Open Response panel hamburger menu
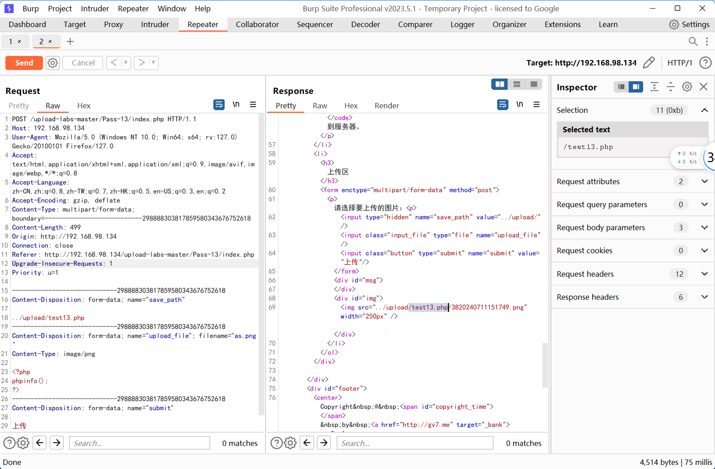Image resolution: width=715 pixels, height=469 pixels. (536, 105)
